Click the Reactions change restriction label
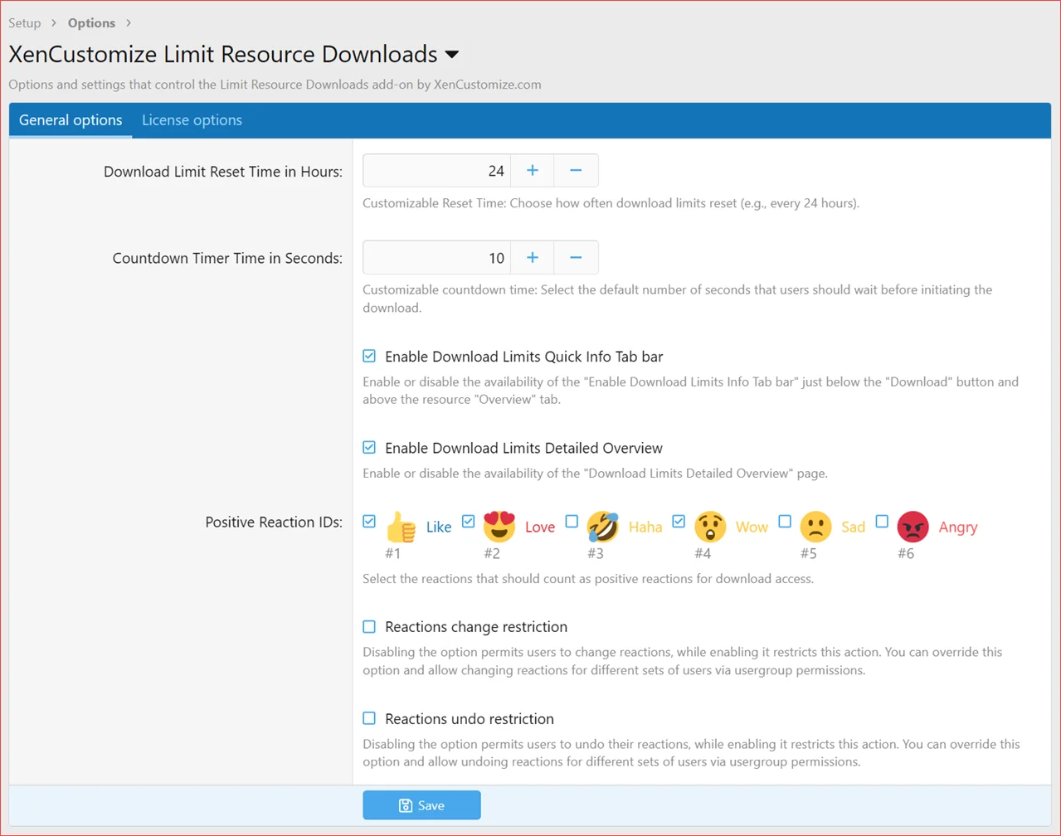The height and width of the screenshot is (836, 1061). tap(476, 627)
